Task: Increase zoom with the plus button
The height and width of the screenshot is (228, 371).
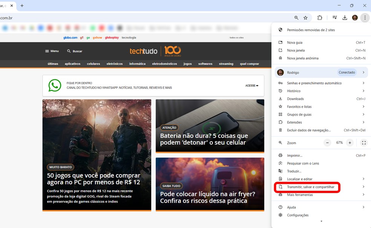Action: (x=350, y=143)
